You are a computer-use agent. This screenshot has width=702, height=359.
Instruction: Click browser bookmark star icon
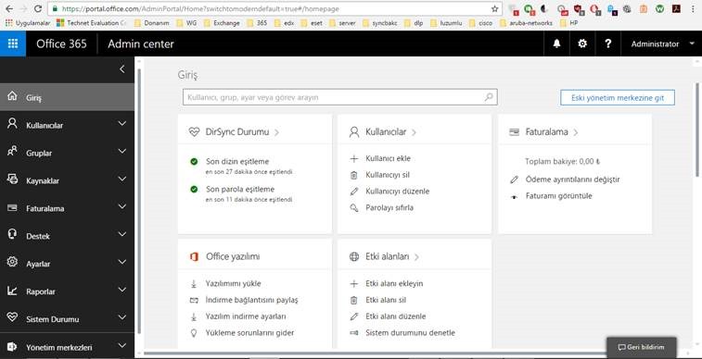[494, 8]
